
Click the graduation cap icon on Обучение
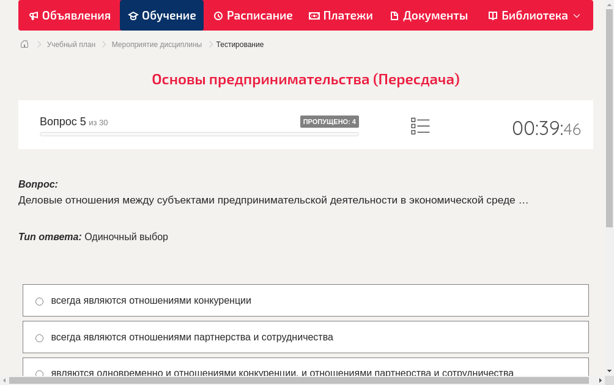click(133, 15)
